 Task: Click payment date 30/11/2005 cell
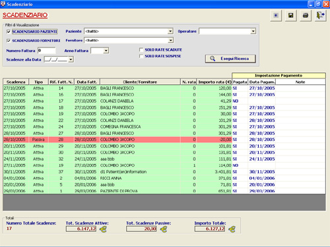[x=262, y=172]
